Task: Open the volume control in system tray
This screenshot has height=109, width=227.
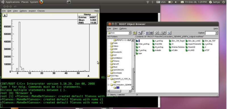Action: [176, 2]
